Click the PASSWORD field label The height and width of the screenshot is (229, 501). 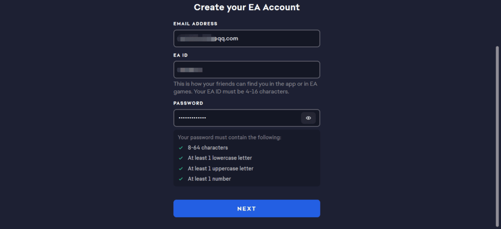(188, 104)
